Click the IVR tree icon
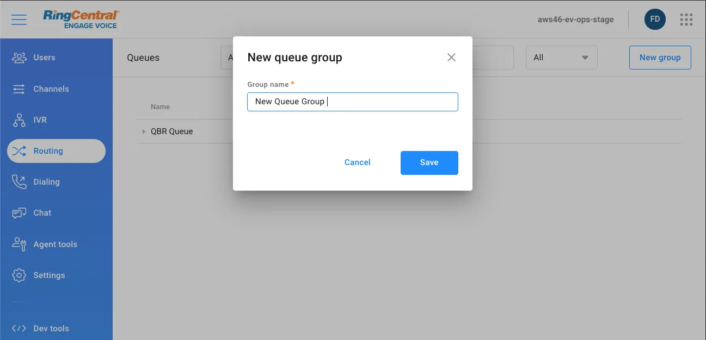 click(x=19, y=120)
